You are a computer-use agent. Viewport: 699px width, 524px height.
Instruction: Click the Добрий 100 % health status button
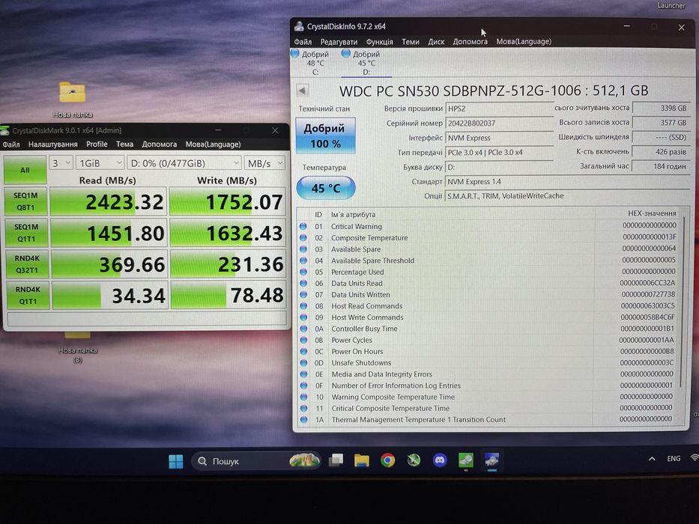(x=325, y=135)
